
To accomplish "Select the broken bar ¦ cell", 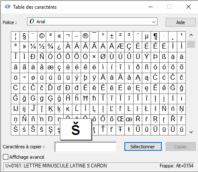I will point(15,37).
